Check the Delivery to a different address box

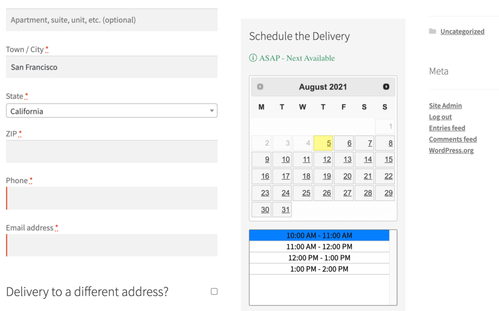(213, 291)
